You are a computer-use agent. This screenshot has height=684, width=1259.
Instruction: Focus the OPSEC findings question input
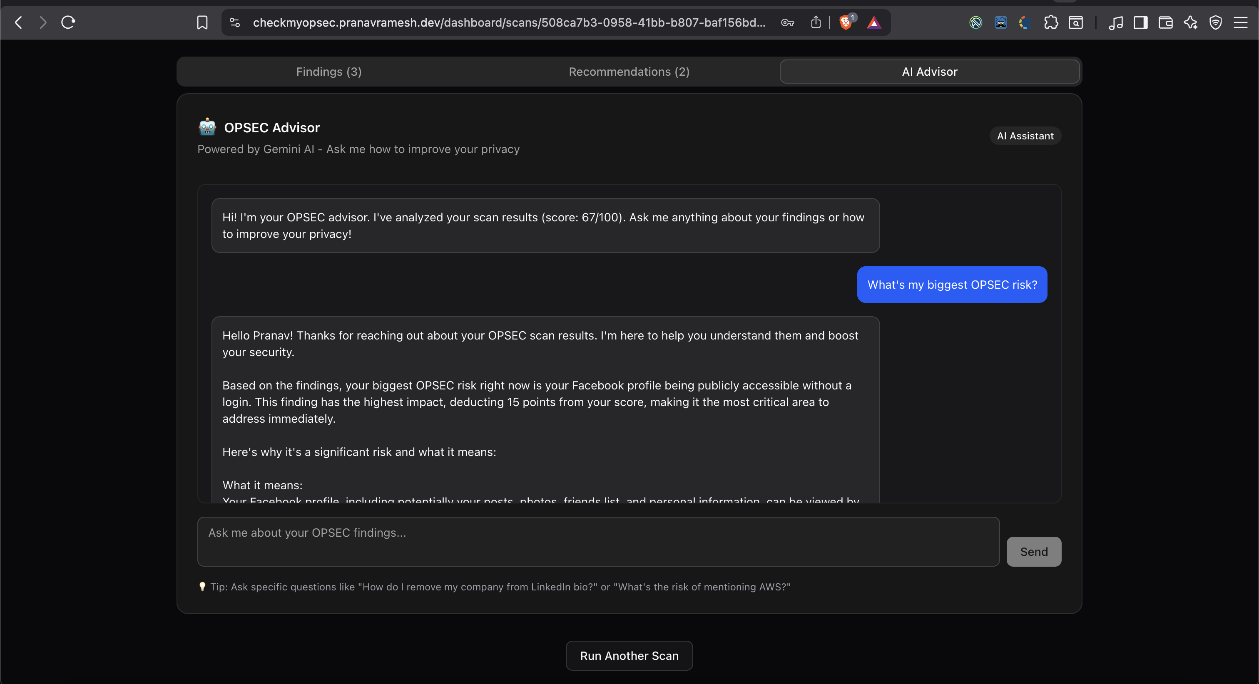[598, 541]
